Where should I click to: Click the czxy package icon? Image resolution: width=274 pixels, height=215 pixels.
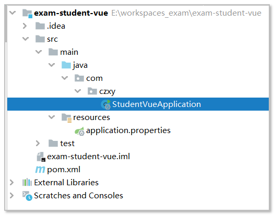coord(92,91)
